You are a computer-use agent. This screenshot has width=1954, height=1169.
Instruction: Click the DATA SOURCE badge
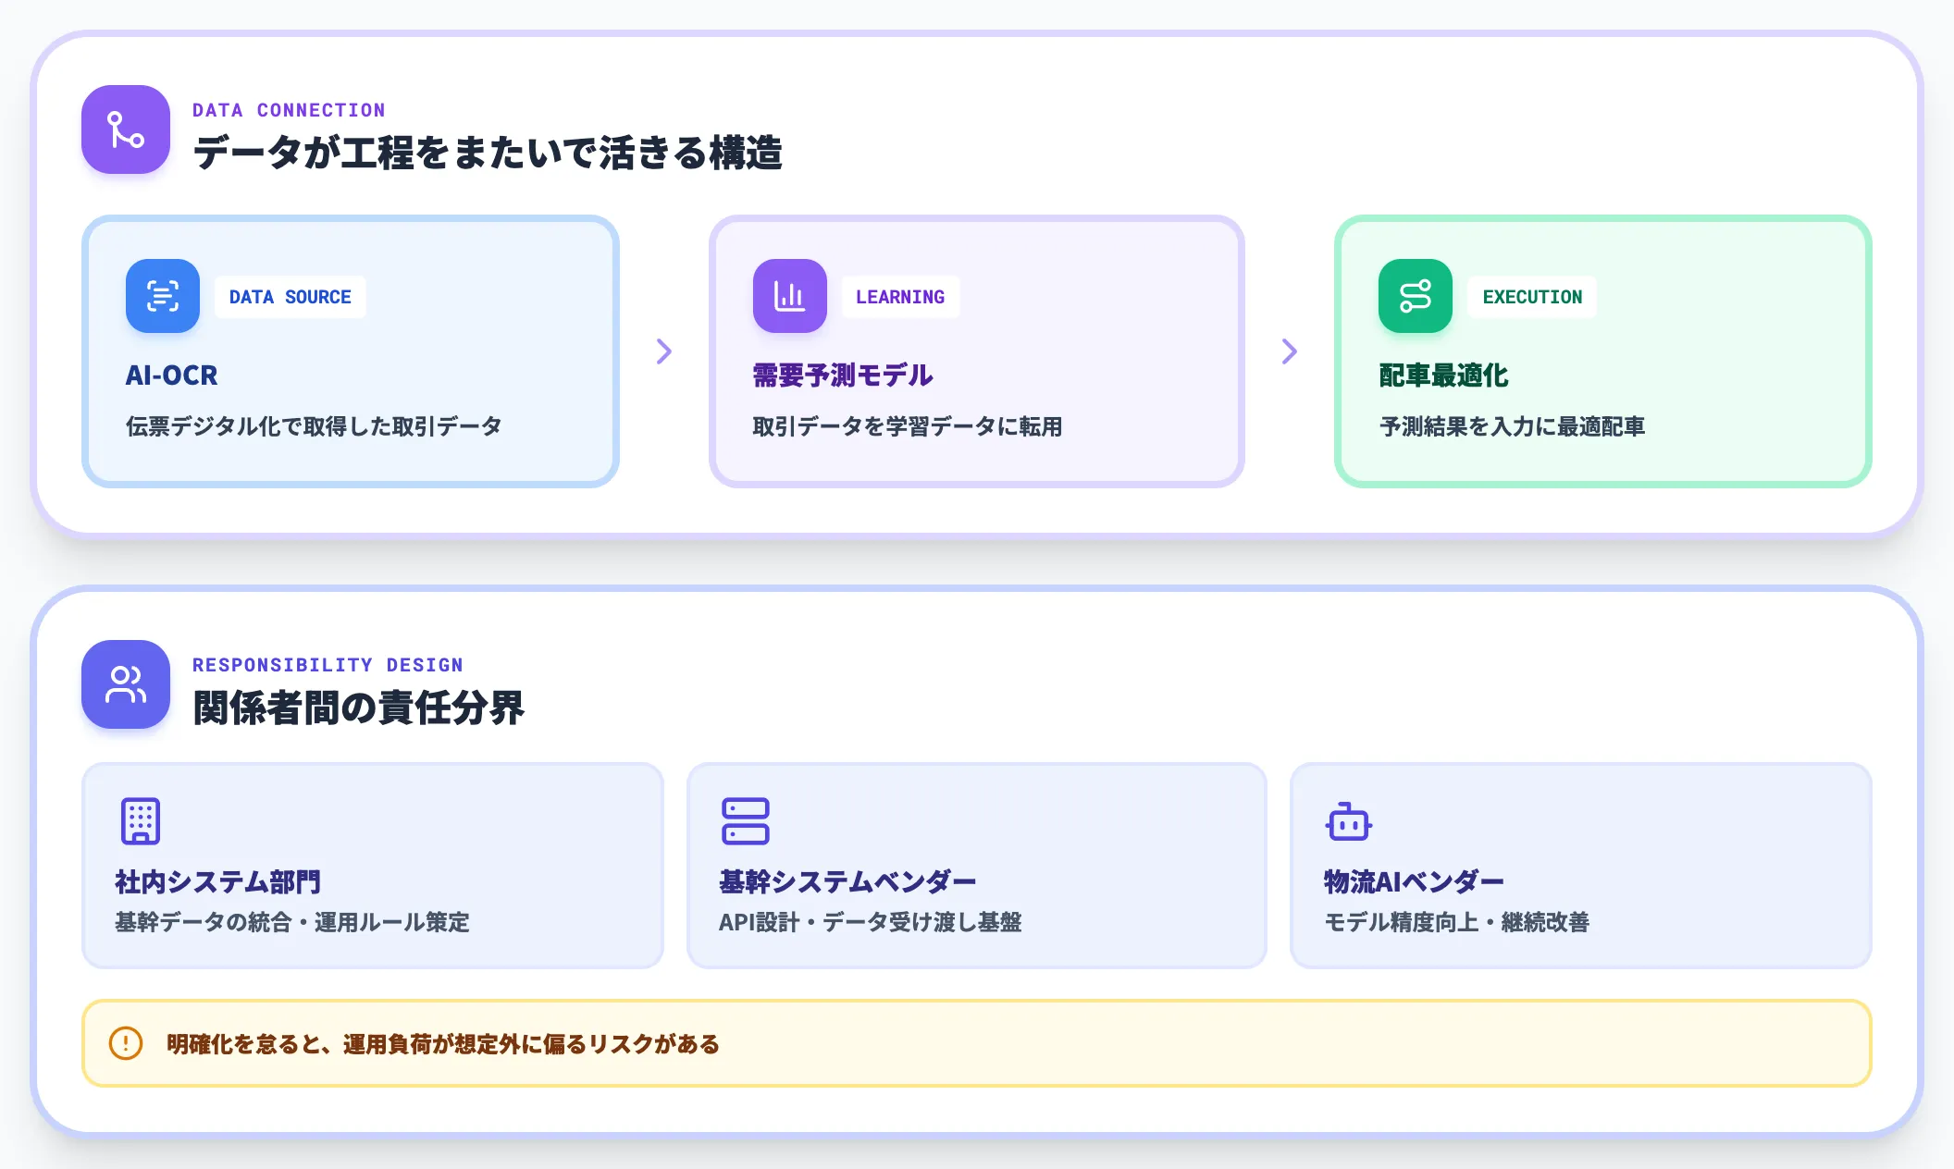pos(291,297)
